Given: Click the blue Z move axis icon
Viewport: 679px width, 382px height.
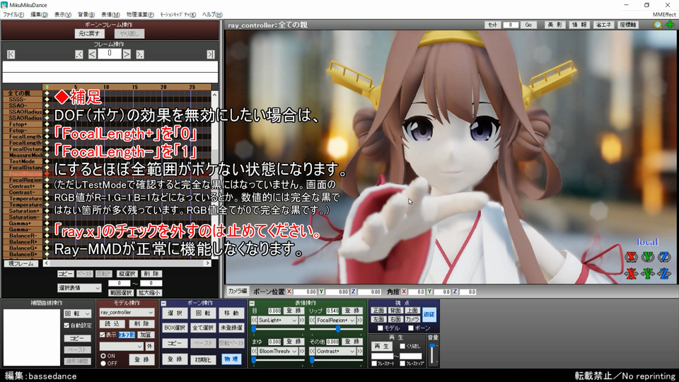Looking at the screenshot, I should click(664, 273).
